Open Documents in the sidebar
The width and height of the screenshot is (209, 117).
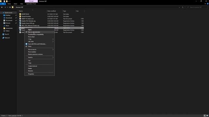(9, 20)
